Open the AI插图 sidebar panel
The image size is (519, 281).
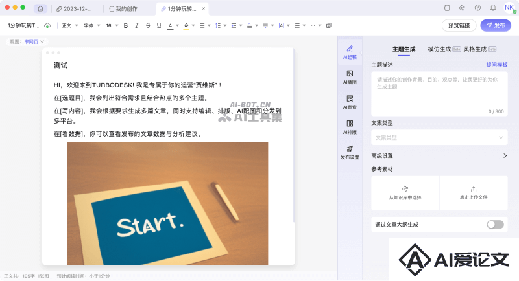coord(350,77)
